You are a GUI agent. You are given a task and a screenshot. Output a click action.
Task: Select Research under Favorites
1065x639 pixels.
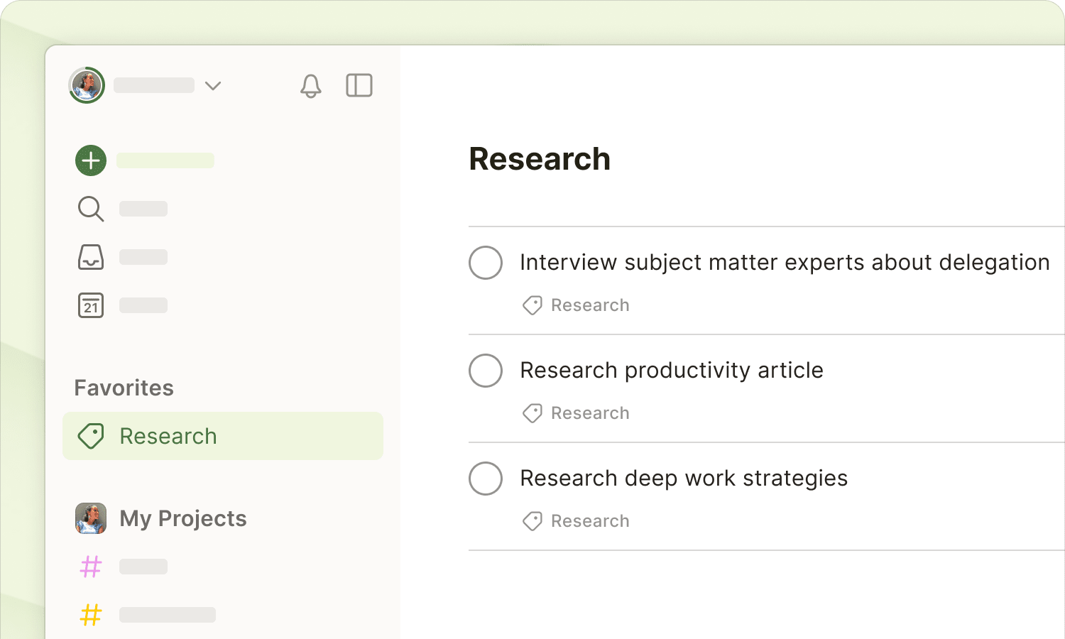pyautogui.click(x=168, y=436)
